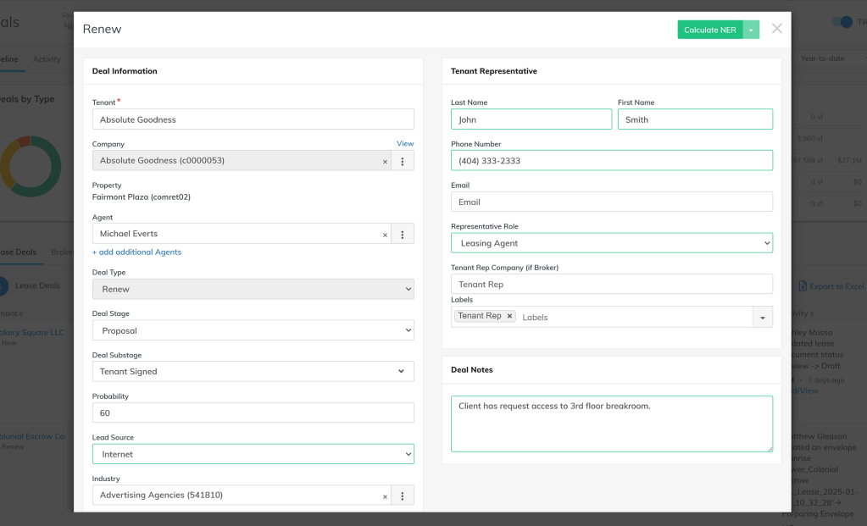Open the Deal Stage dropdown
This screenshot has height=526, width=867.
click(x=253, y=330)
